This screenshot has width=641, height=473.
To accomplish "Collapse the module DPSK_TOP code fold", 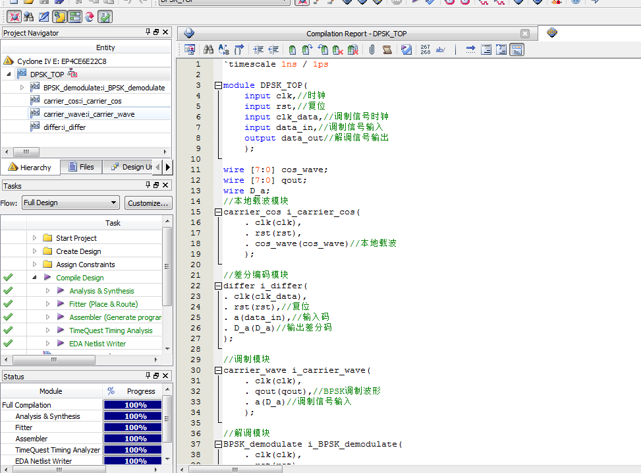I will [218, 85].
